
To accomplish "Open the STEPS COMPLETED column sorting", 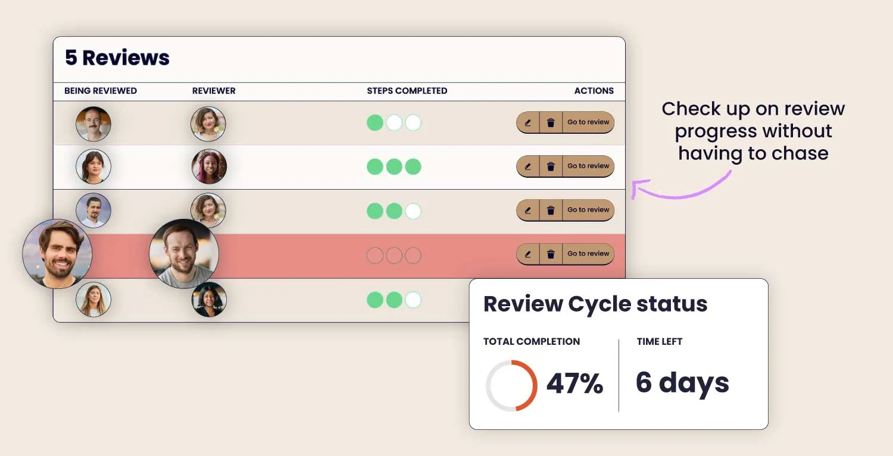I will (407, 91).
